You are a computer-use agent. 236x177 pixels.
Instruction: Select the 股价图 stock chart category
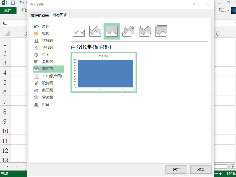point(48,83)
